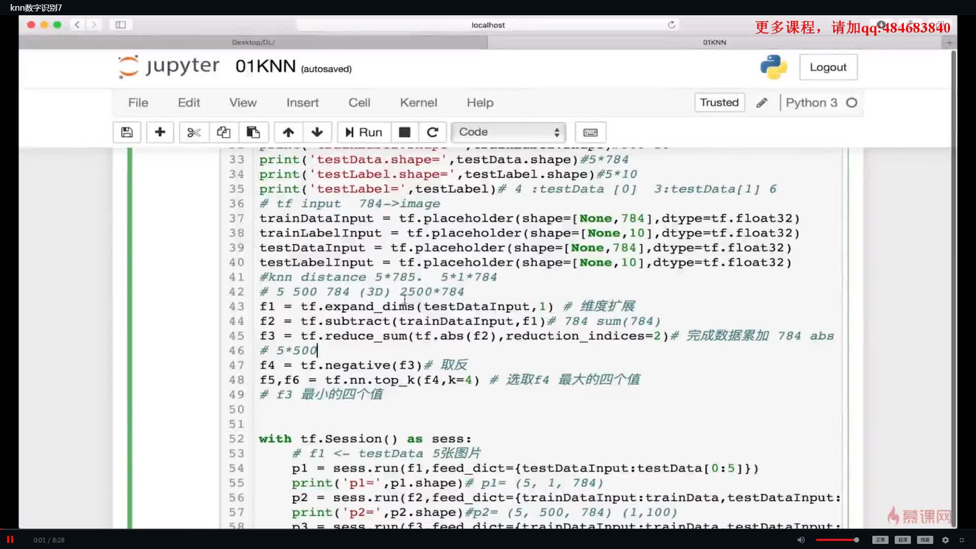
Task: Click the Add cell below icon
Action: coord(160,131)
